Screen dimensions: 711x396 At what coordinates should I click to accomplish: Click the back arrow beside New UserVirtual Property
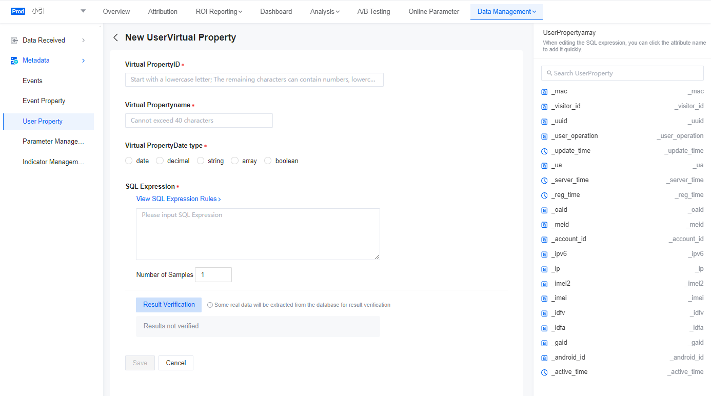point(115,37)
